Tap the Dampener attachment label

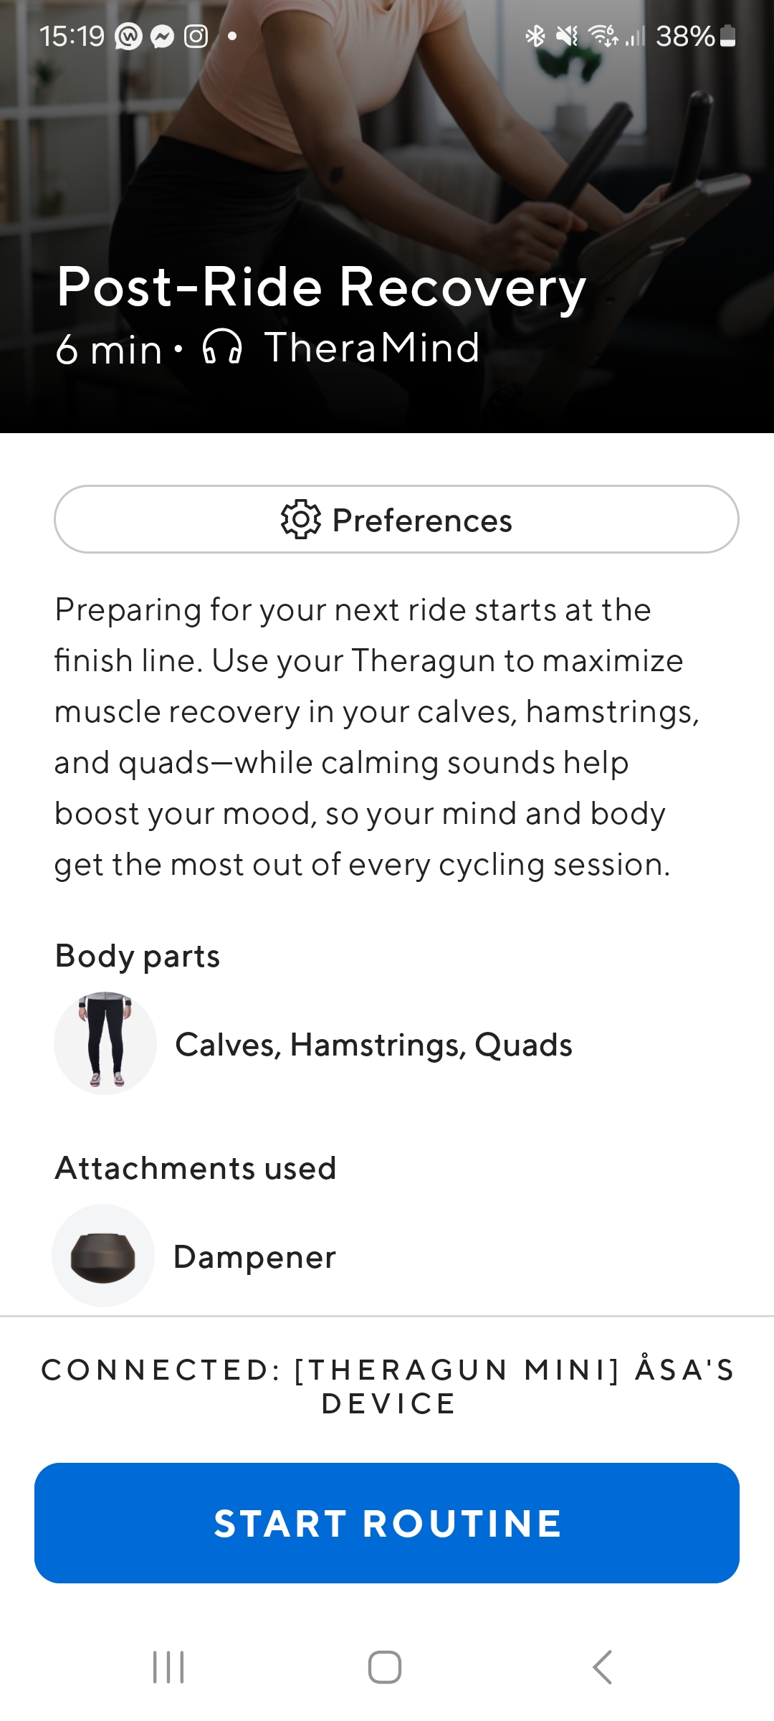pos(254,1257)
